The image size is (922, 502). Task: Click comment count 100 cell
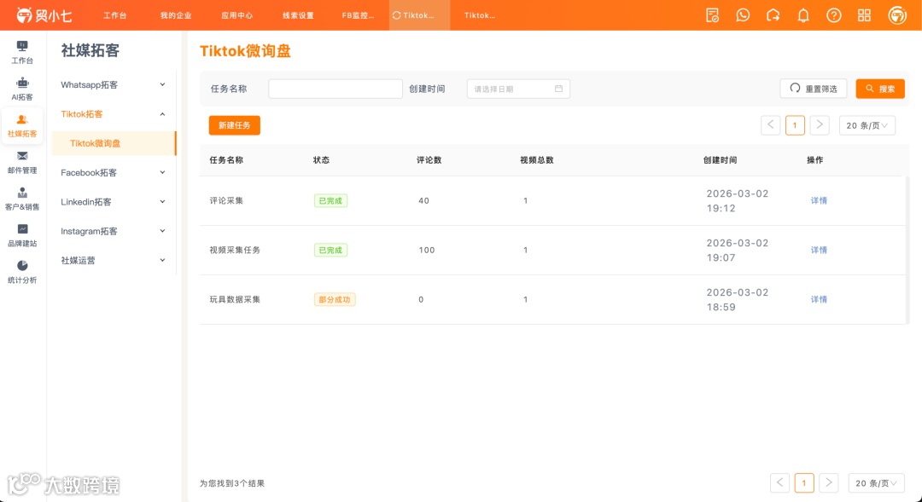(x=427, y=250)
